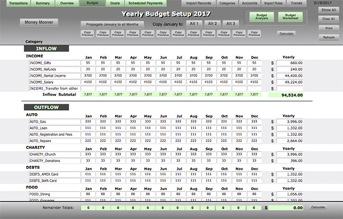Edit AUTO_Repairs October amount
This screenshot has width=343, height=219.
pos(224,141)
